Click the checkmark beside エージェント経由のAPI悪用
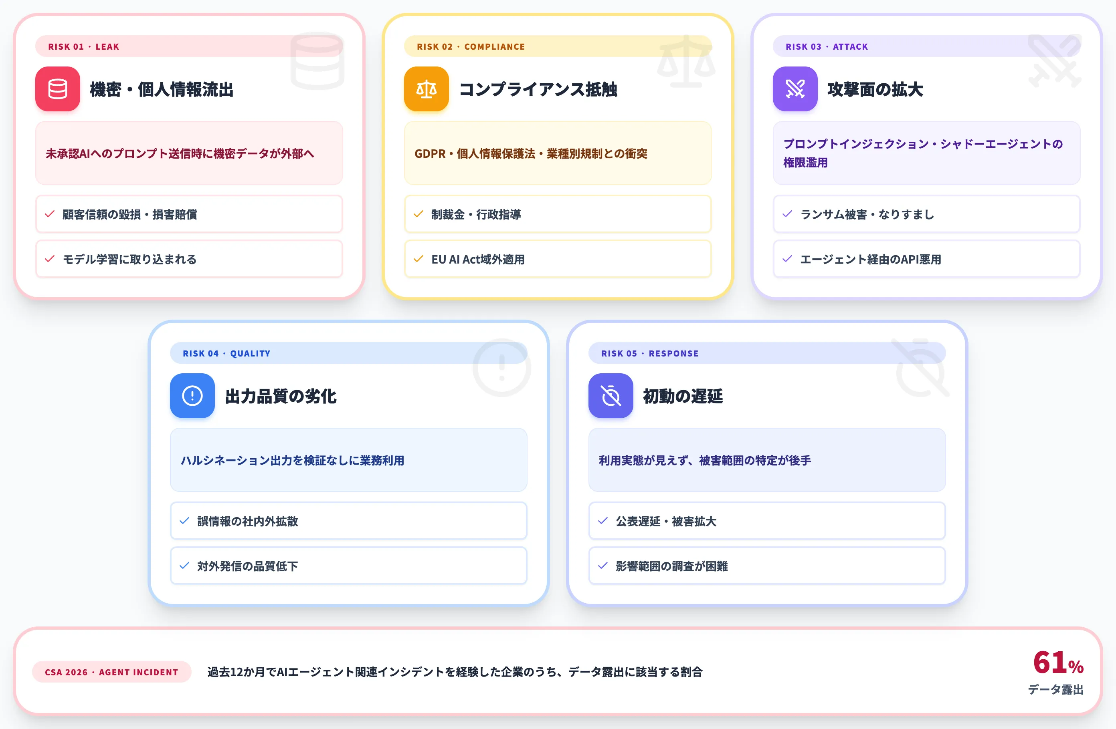The height and width of the screenshot is (729, 1116). click(x=787, y=259)
